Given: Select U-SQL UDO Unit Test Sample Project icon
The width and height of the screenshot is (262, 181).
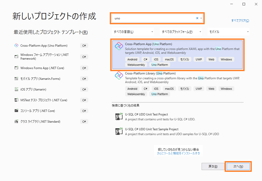Looking at the screenshot, I should click(x=119, y=131).
